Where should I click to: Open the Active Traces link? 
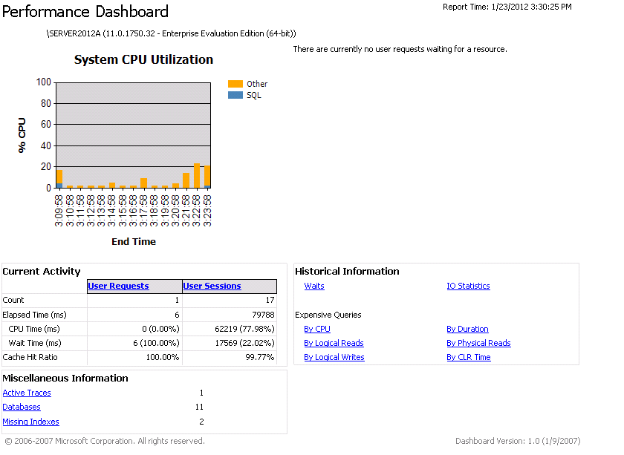[x=27, y=393]
